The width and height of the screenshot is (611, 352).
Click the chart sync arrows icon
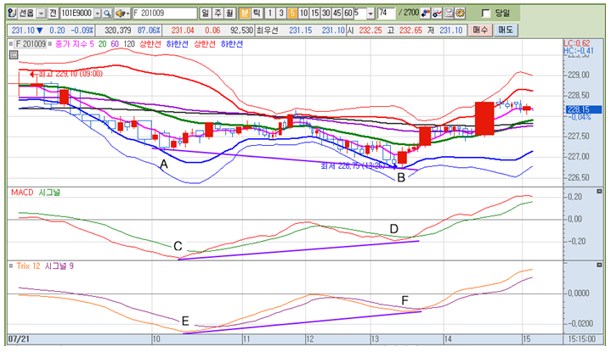(425, 14)
